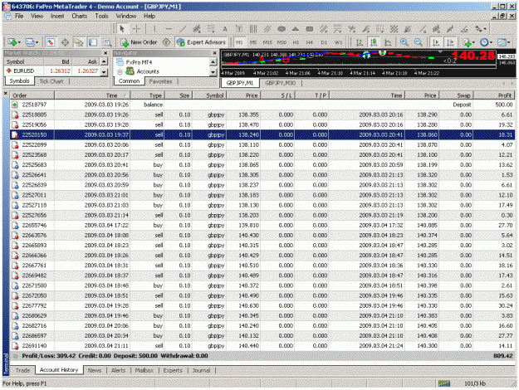Toggle Terminal window toolbar icon

pos(93,42)
